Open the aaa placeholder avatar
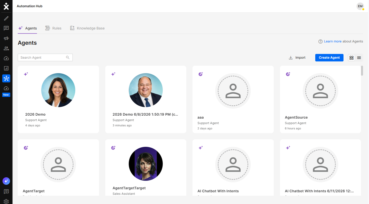 (233, 91)
